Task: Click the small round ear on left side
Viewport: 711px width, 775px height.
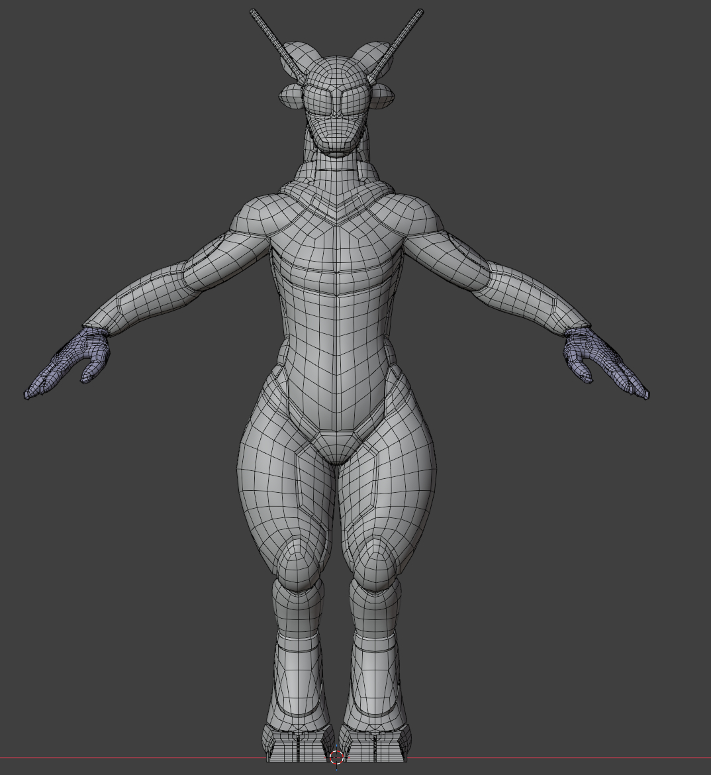Action: coord(290,97)
